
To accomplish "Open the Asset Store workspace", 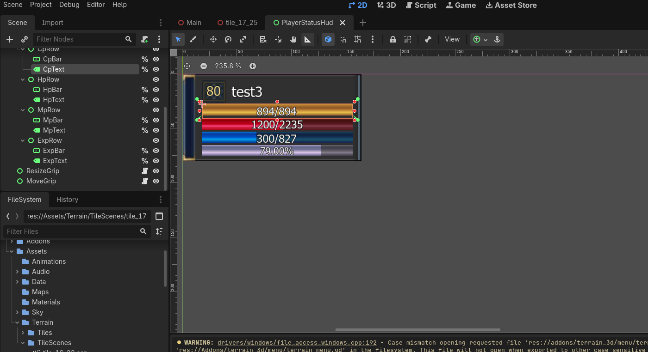I will coord(511,5).
